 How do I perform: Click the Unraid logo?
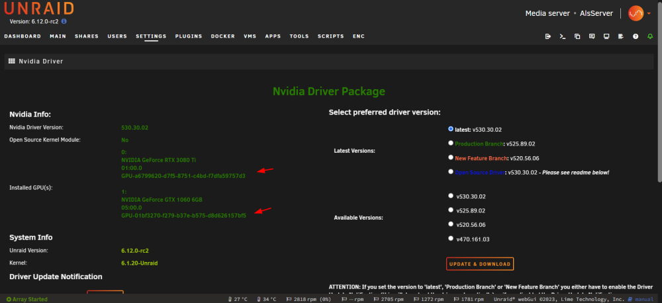(x=39, y=8)
